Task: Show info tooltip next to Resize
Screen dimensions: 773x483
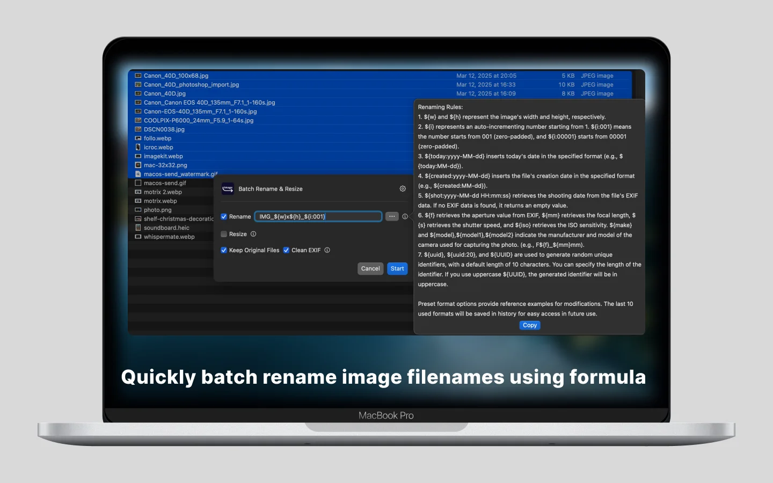Action: coord(253,234)
